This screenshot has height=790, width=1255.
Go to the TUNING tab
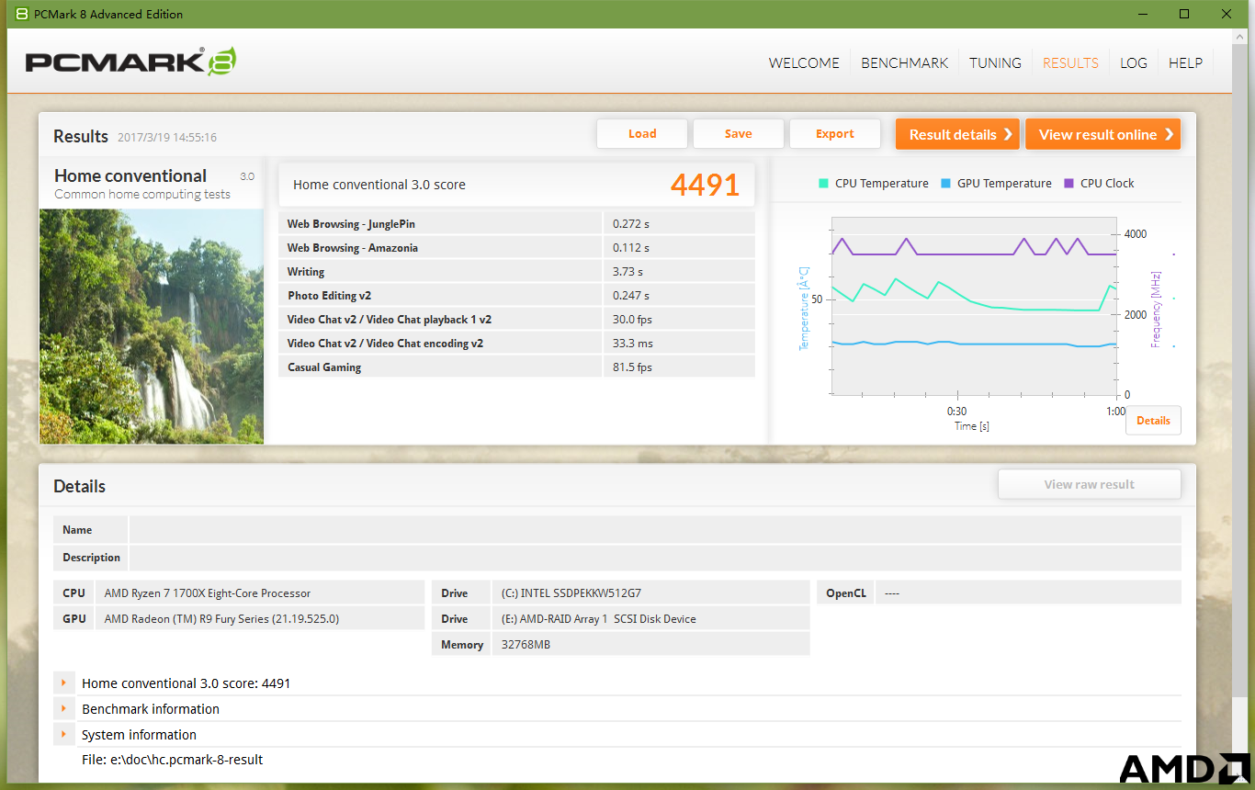point(995,62)
